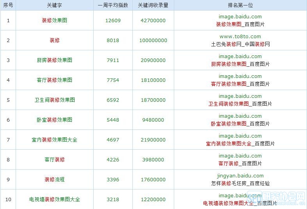The width and height of the screenshot is (307, 209).
Task: Open keyword 电视墙装修效果图大全
Action: pos(55,199)
